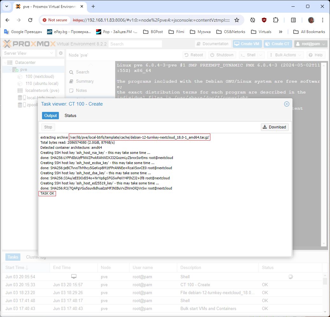Screen dimensions: 330x317
Task: Open the tab search dropdown arrow
Action: pyautogui.click(x=7, y=6)
